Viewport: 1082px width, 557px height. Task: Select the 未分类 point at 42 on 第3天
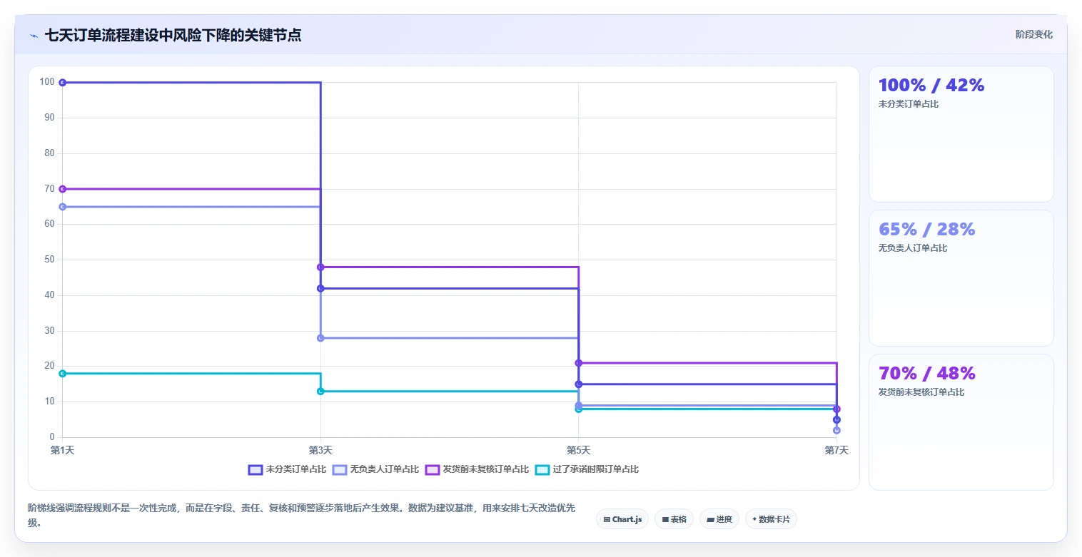click(320, 288)
